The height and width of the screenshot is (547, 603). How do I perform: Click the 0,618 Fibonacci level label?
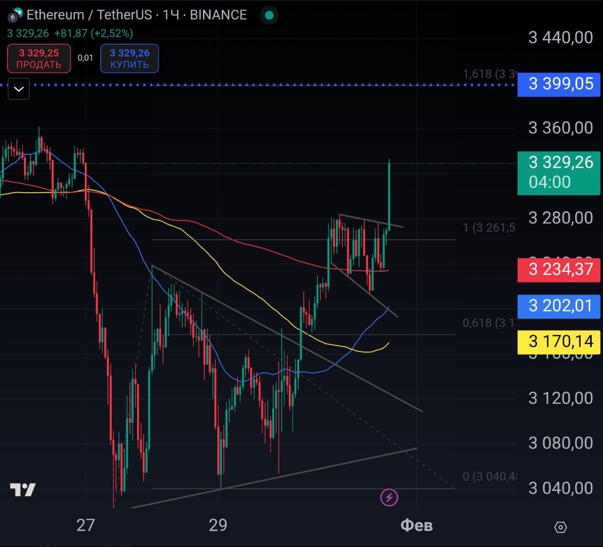point(490,323)
